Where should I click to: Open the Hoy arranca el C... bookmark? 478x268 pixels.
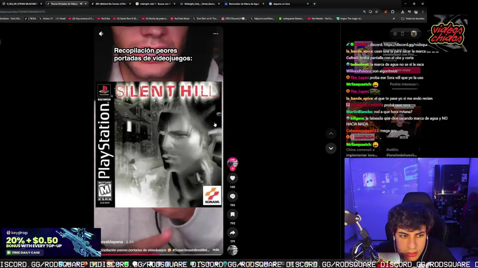click(81, 18)
